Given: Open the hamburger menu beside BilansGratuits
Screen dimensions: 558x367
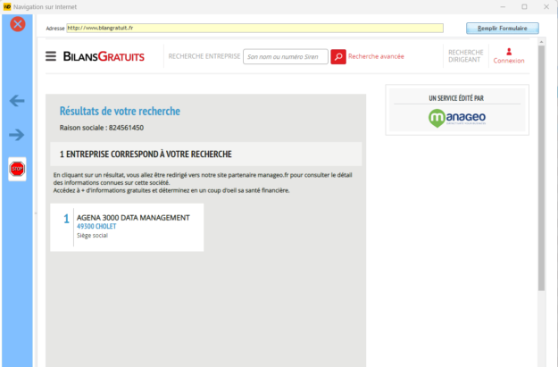Looking at the screenshot, I should tap(51, 56).
